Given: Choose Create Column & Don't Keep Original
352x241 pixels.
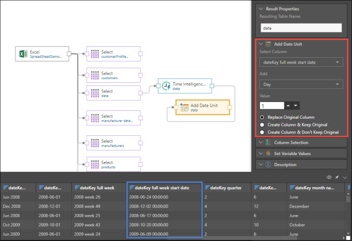Looking at the screenshot, I should click(262, 132).
